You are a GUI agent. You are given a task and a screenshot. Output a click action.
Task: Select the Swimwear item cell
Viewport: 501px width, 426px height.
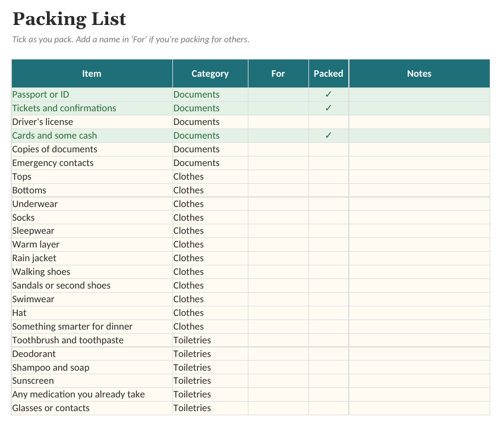(x=92, y=299)
